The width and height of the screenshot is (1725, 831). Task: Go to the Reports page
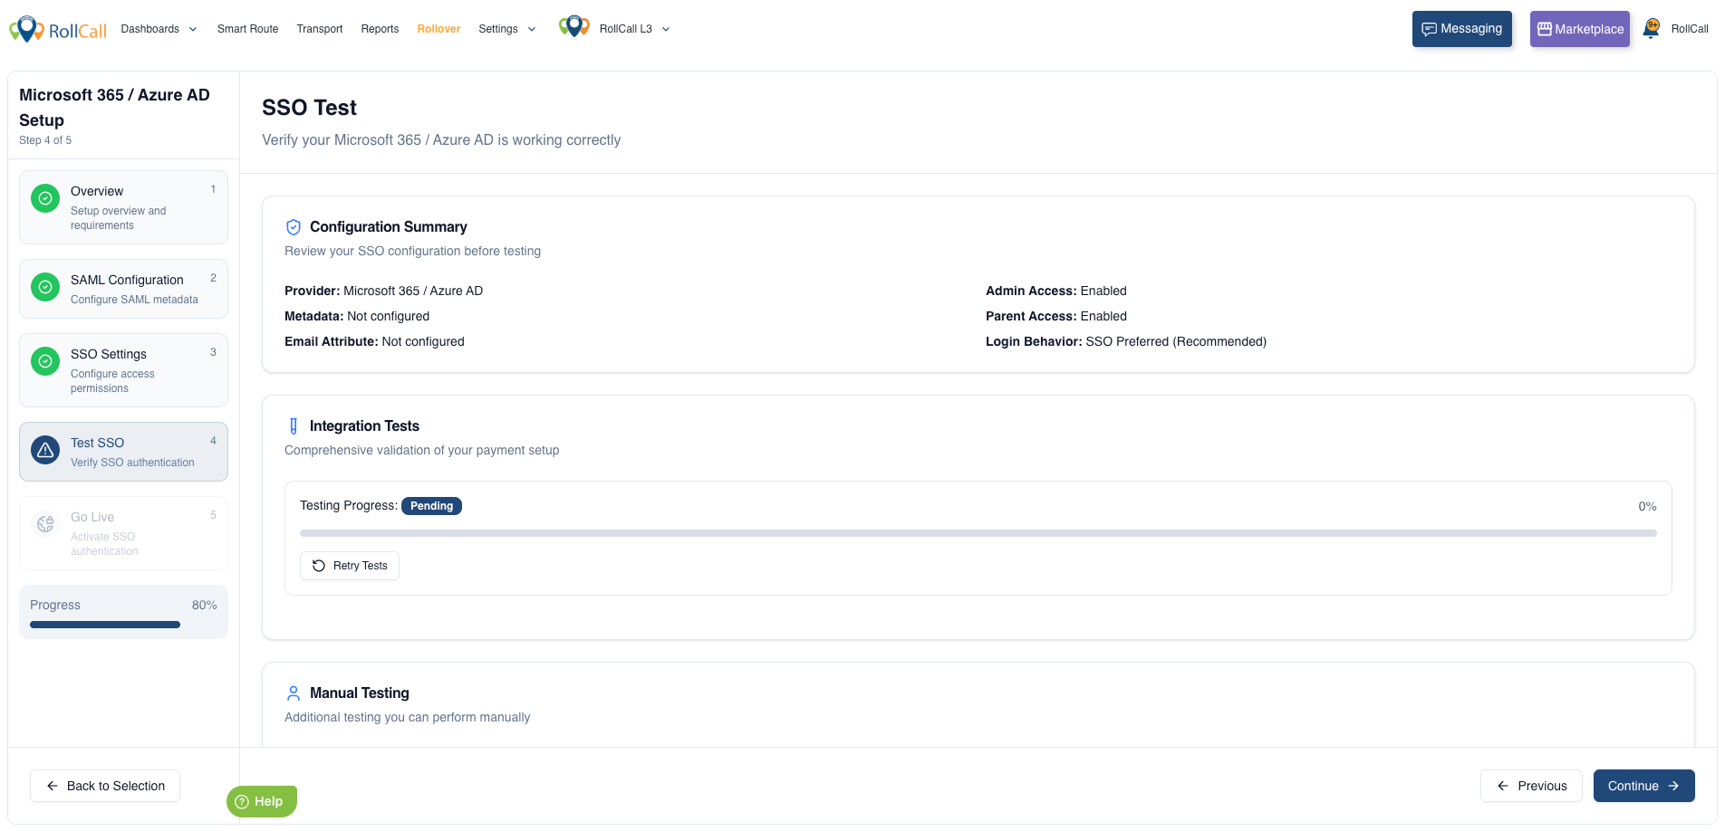tap(380, 29)
